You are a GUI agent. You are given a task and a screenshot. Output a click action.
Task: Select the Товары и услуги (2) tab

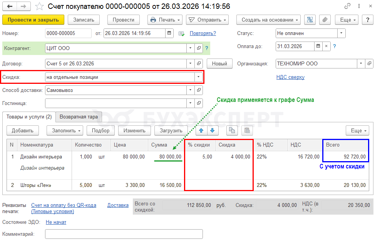pyautogui.click(x=29, y=117)
